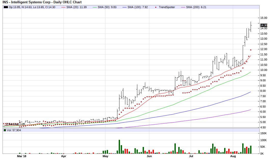Click the tallest green volume bar in mid-May

[x=119, y=147]
